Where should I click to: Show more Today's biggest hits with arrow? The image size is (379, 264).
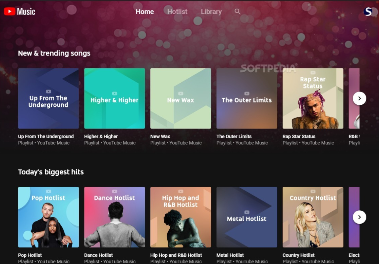359,217
